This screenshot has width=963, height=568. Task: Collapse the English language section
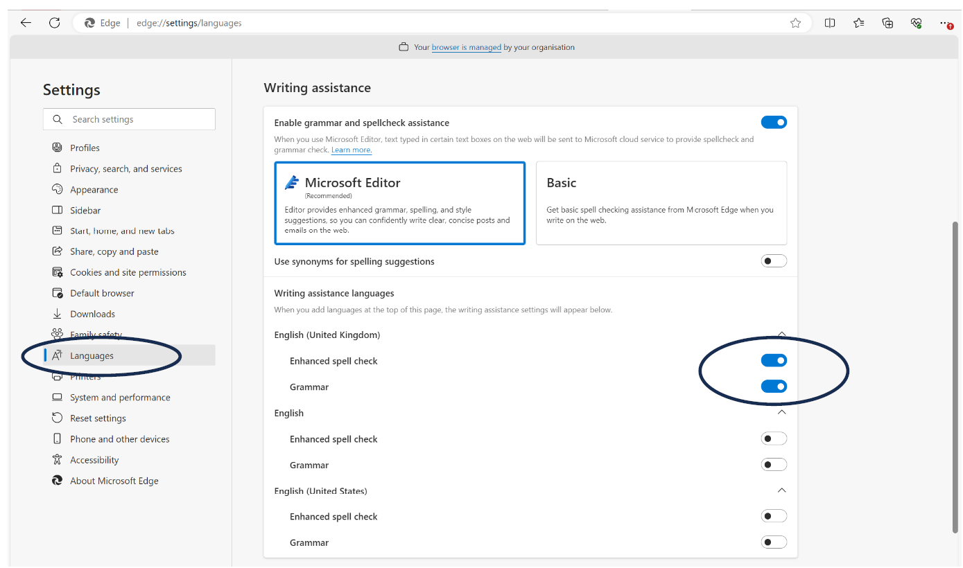tap(782, 412)
